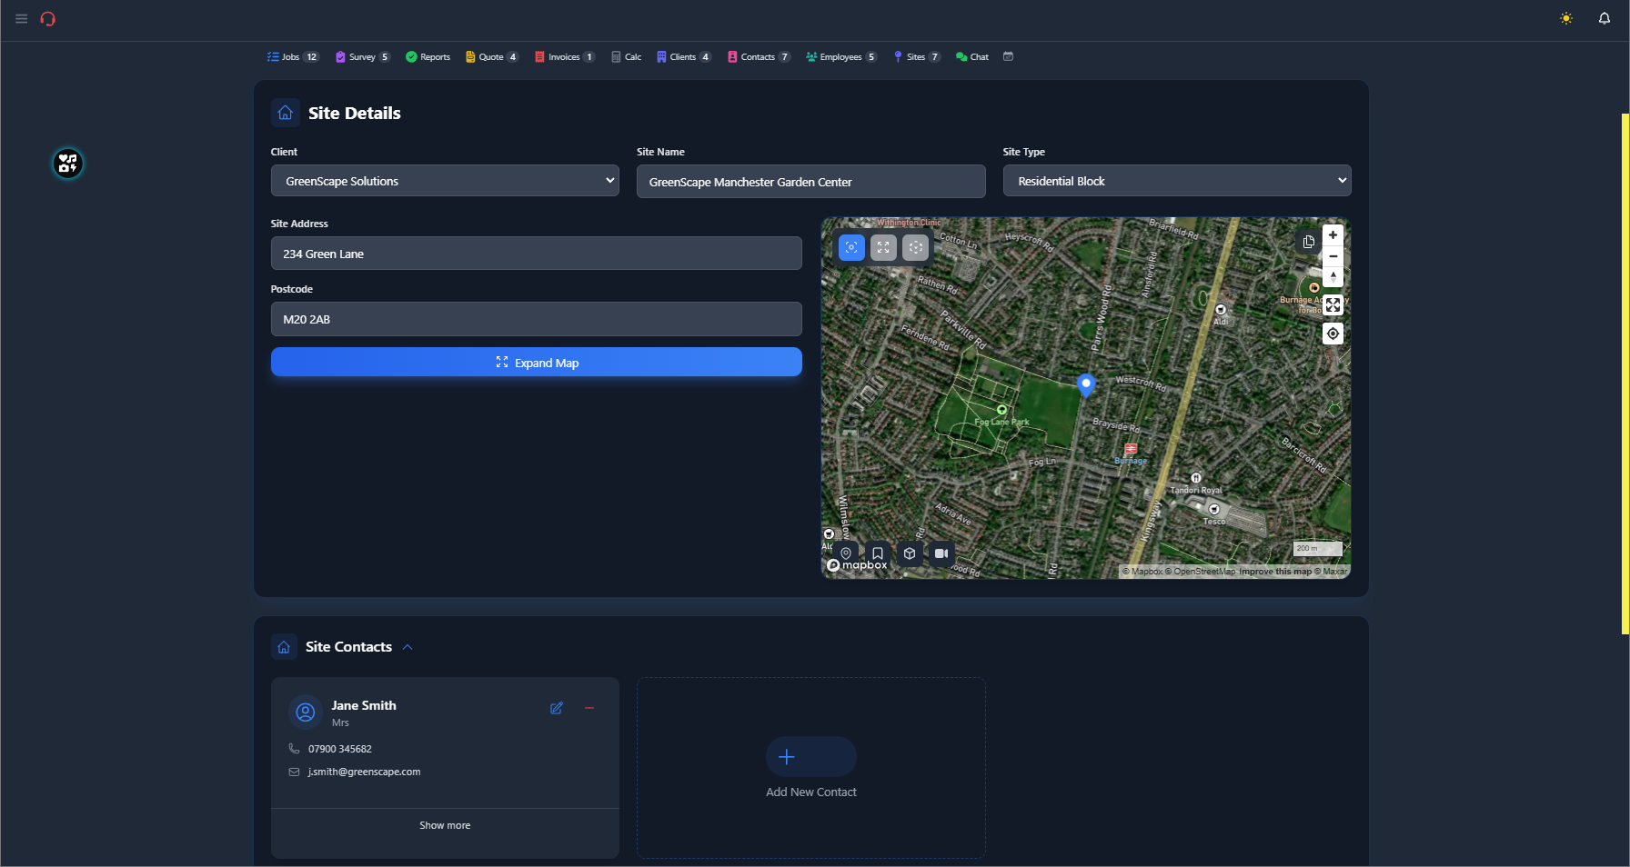Open the Invoices tab

tap(565, 56)
